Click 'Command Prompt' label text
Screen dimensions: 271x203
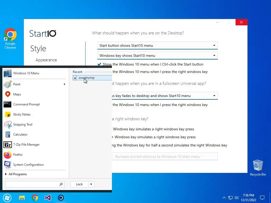coord(26,104)
